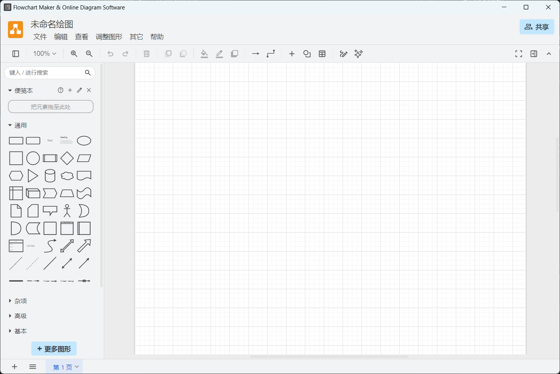This screenshot has width=560, height=374.
Task: Click the 共享 share button
Action: pos(537,27)
